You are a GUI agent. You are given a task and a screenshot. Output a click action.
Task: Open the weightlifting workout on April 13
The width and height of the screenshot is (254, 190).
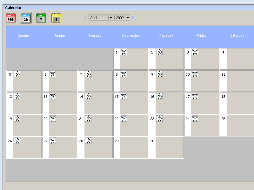[53, 97]
